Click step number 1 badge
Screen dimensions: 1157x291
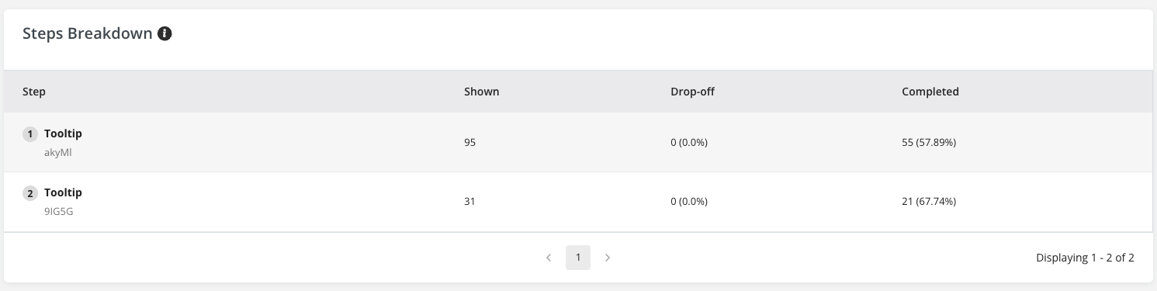30,134
